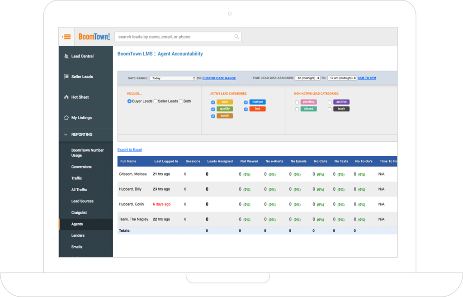Check the archive category checkbox
Image resolution: width=463 pixels, height=297 pixels.
[330, 102]
